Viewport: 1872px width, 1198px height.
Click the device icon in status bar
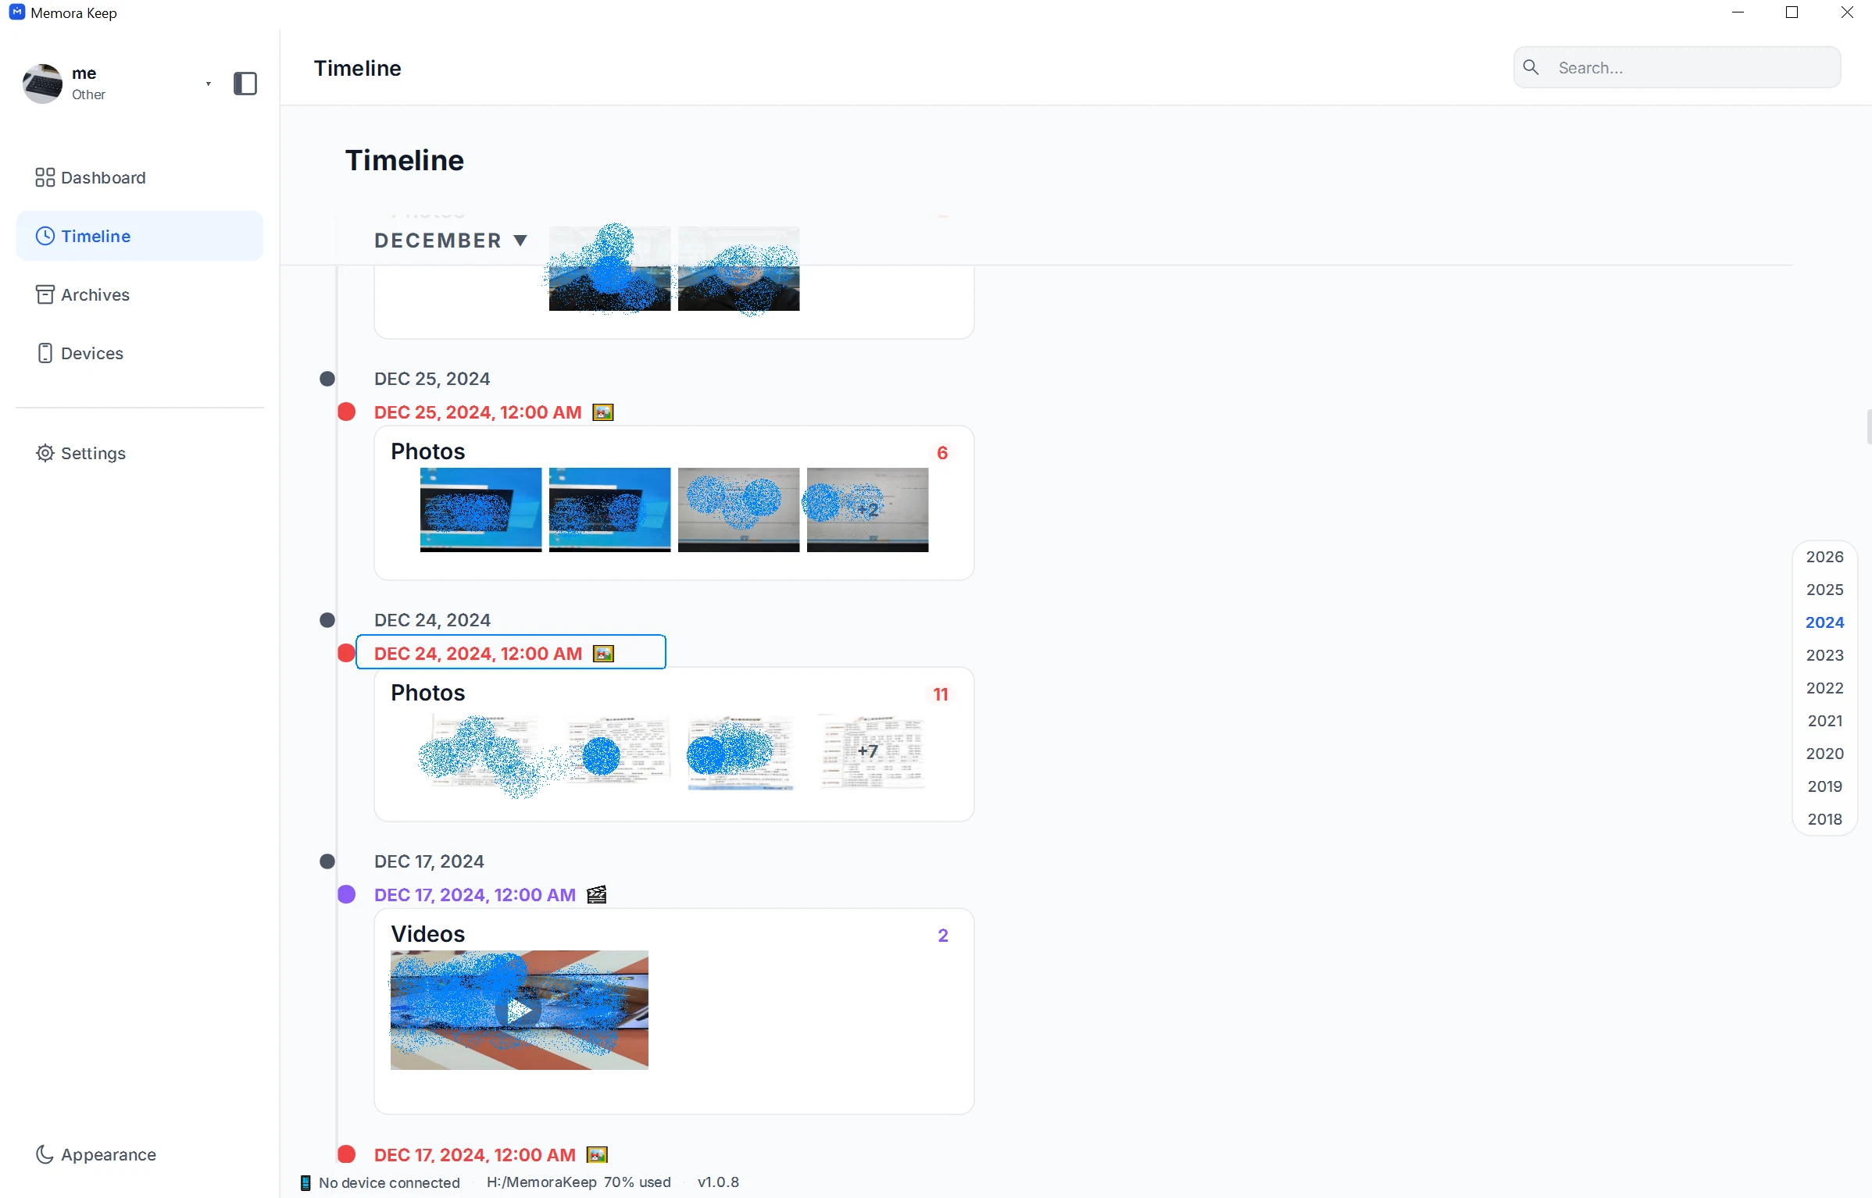(305, 1182)
